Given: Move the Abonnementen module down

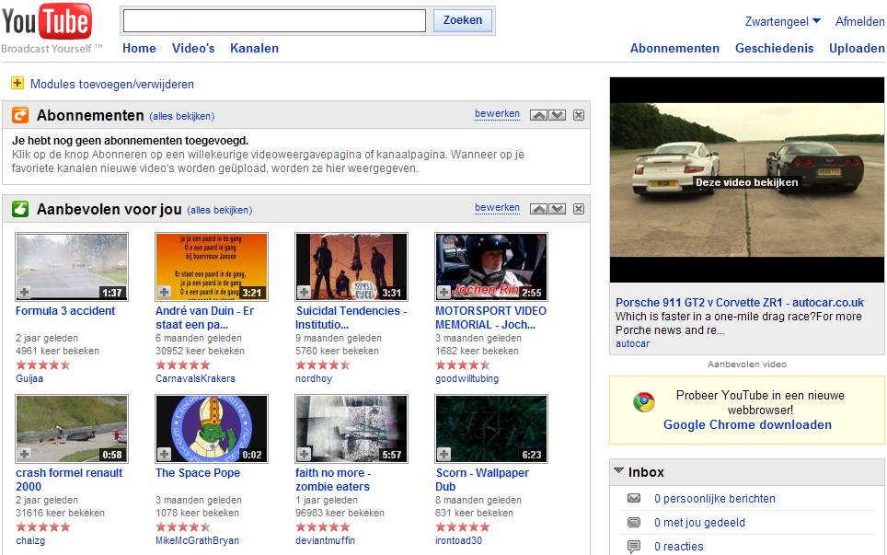Looking at the screenshot, I should click(x=557, y=115).
